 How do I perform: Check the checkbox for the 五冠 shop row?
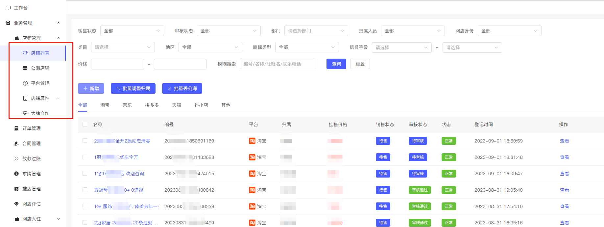point(85,190)
